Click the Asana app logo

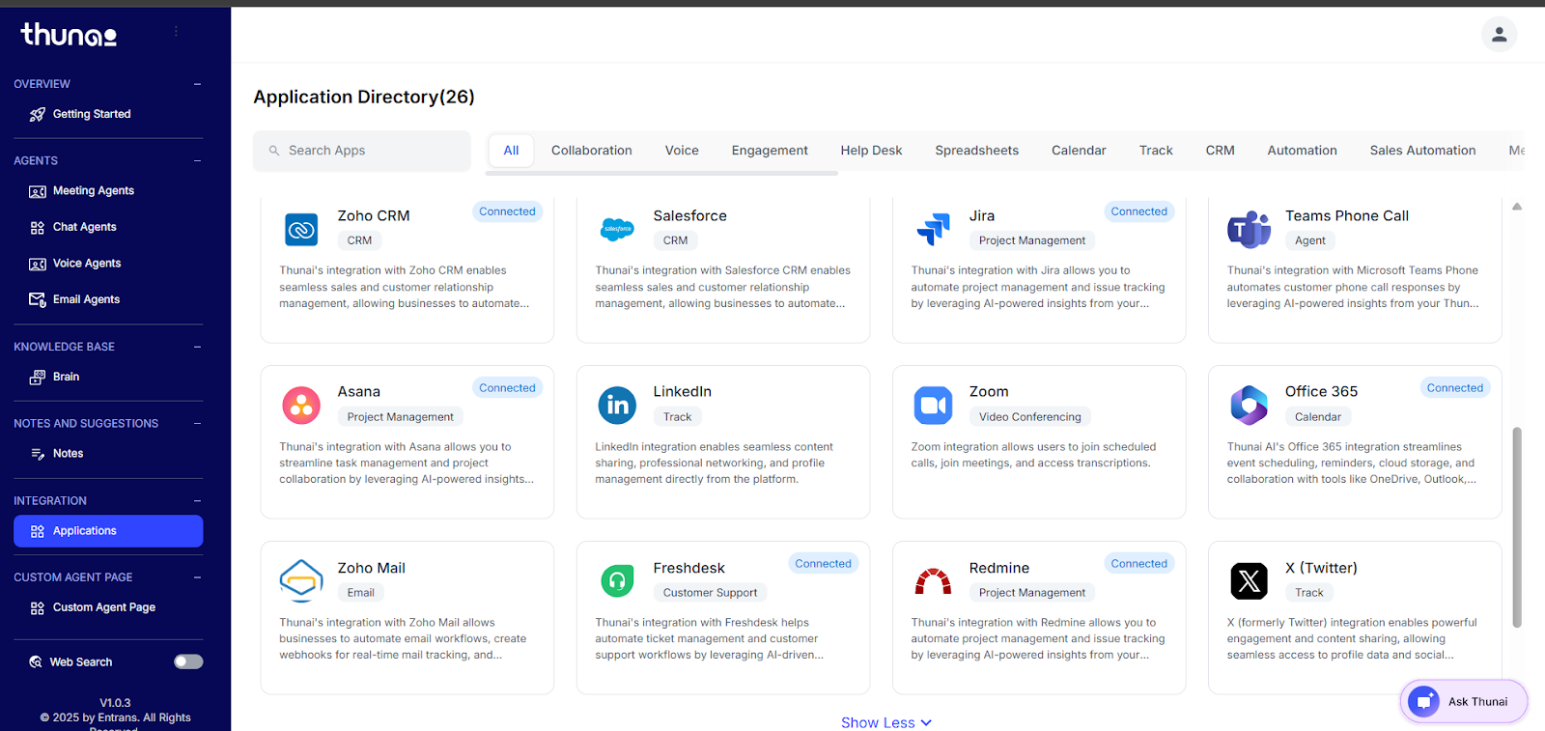[301, 406]
